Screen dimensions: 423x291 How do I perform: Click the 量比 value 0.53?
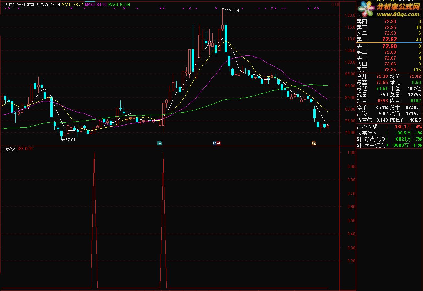(x=416, y=82)
